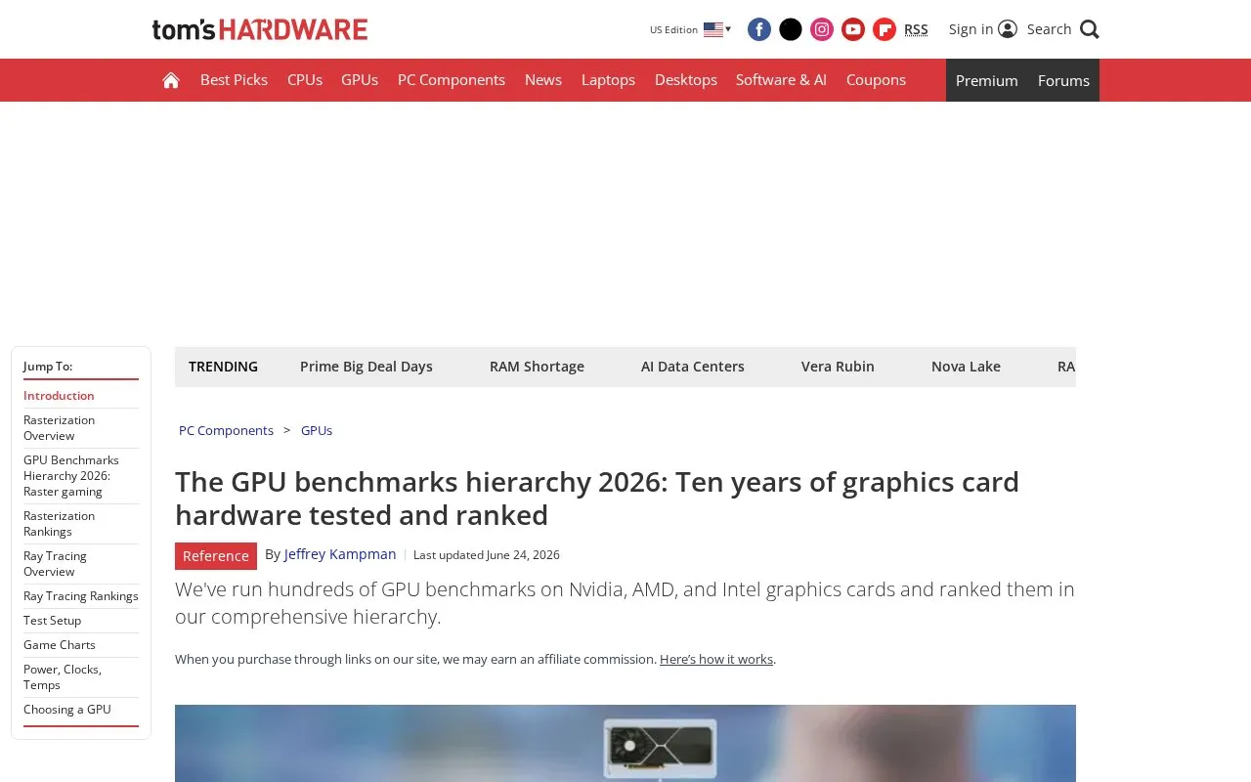
Task: Jump to Test Setup section
Action: (x=53, y=621)
